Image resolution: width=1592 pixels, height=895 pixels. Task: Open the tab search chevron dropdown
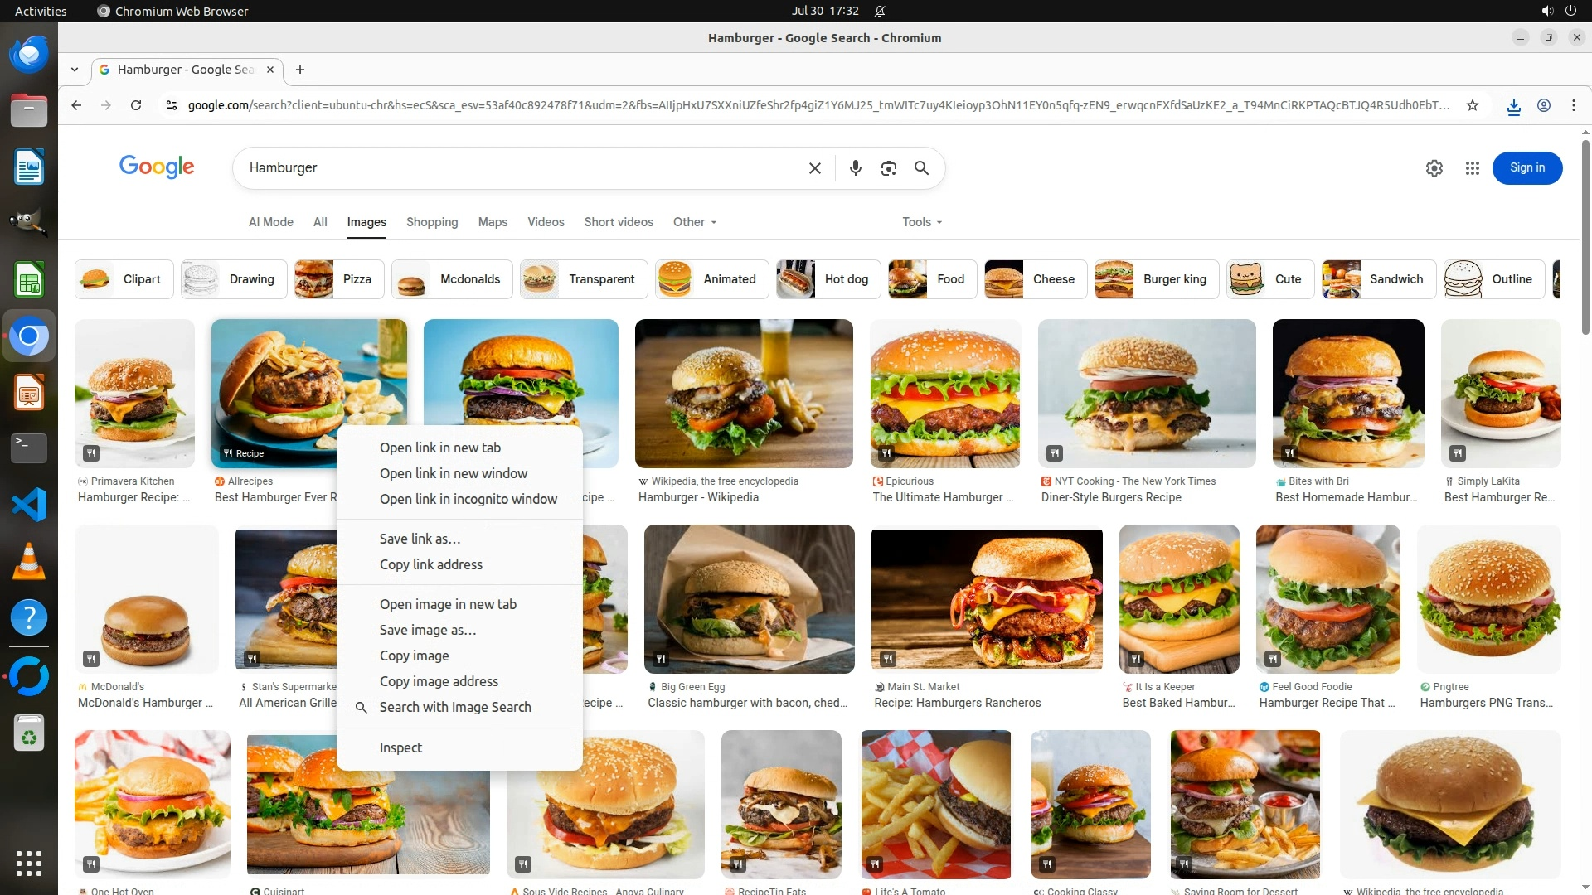75,70
